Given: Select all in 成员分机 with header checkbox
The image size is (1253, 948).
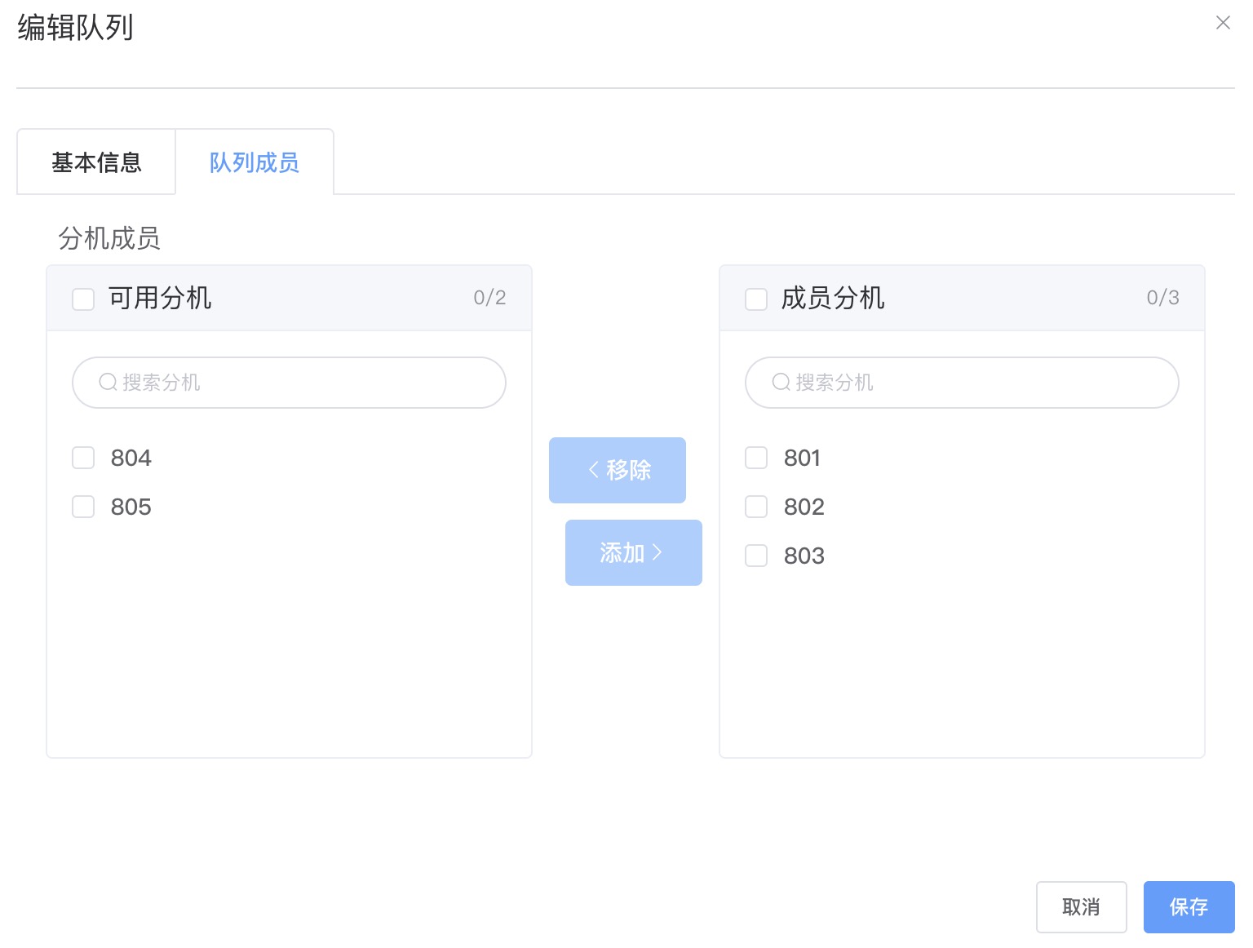Looking at the screenshot, I should [755, 299].
